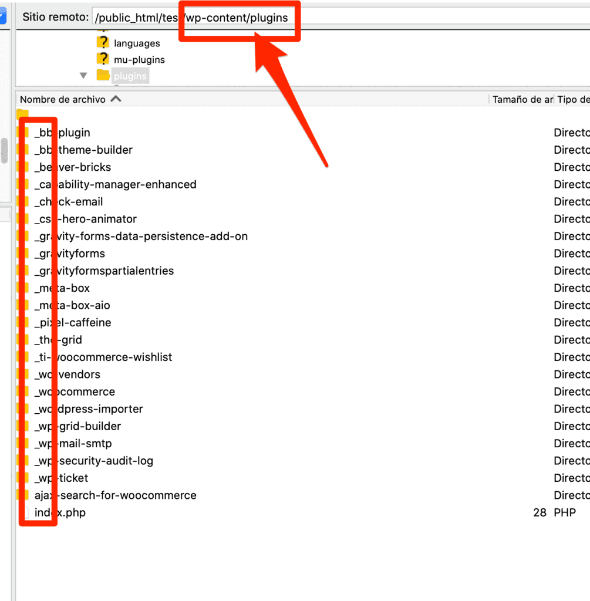Image resolution: width=590 pixels, height=601 pixels.
Task: Select the _bb-theme-builder folder
Action: point(83,150)
